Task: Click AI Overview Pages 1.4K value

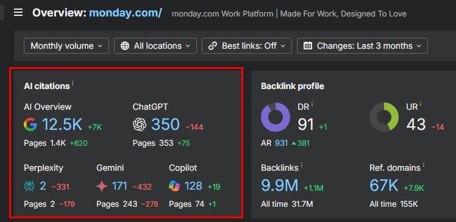Action: coord(58,143)
